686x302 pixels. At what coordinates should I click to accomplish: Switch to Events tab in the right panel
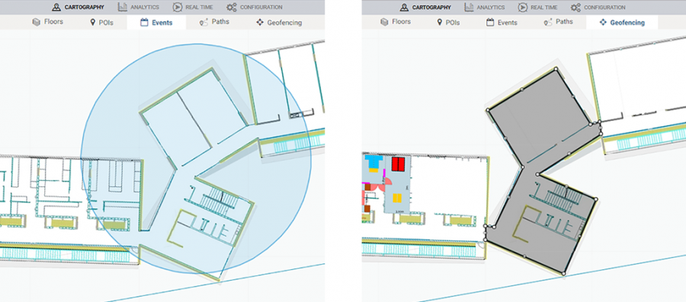point(502,22)
